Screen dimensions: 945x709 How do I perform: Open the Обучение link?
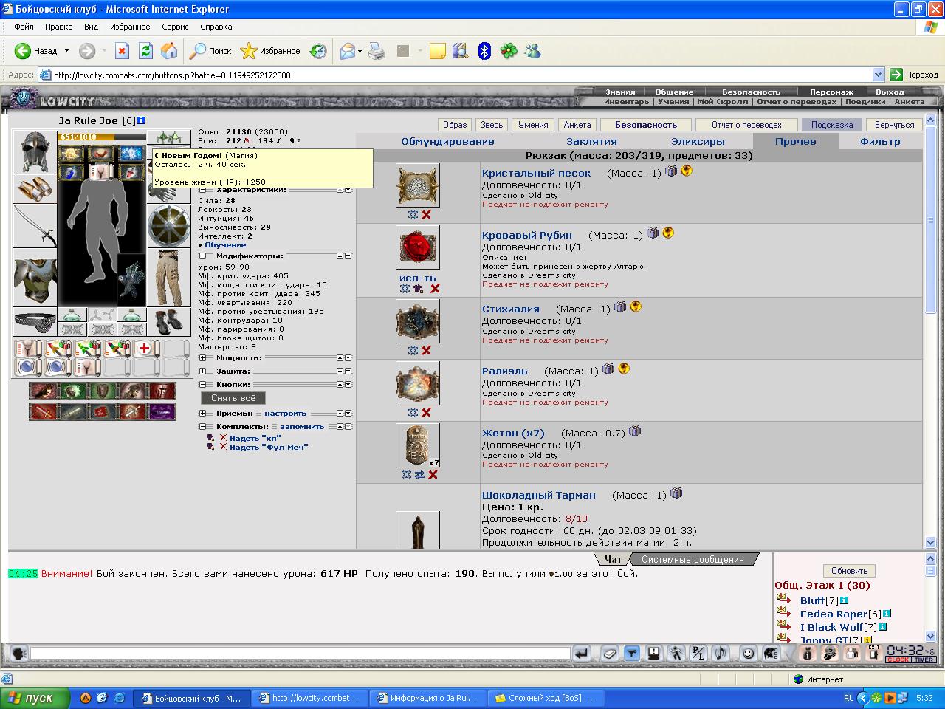tap(225, 244)
